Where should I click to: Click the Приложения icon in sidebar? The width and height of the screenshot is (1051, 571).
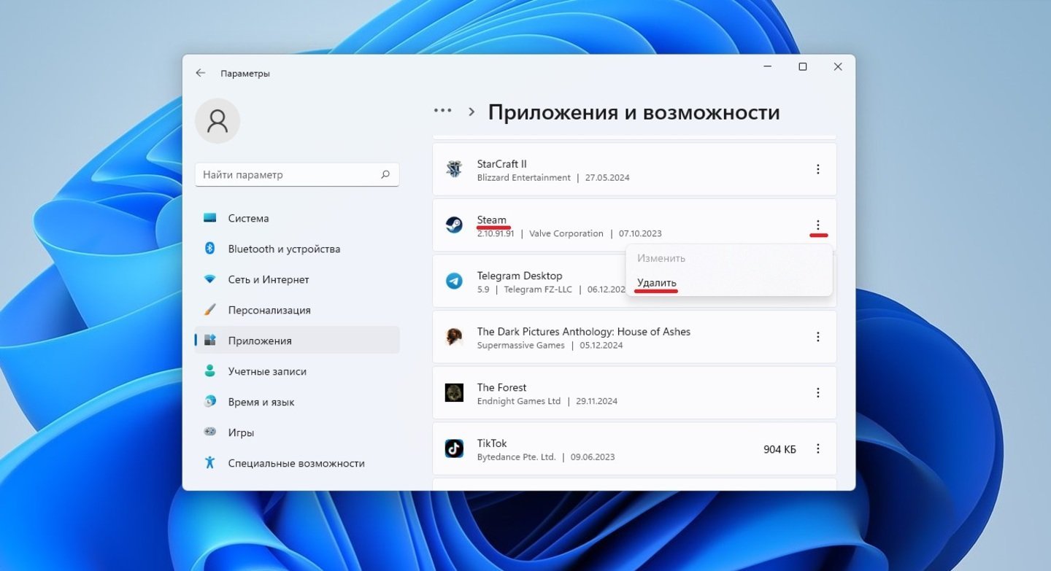pos(210,341)
